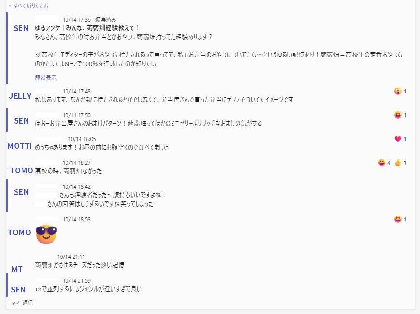Click the heart reaction on MOTTI's message

[398, 139]
